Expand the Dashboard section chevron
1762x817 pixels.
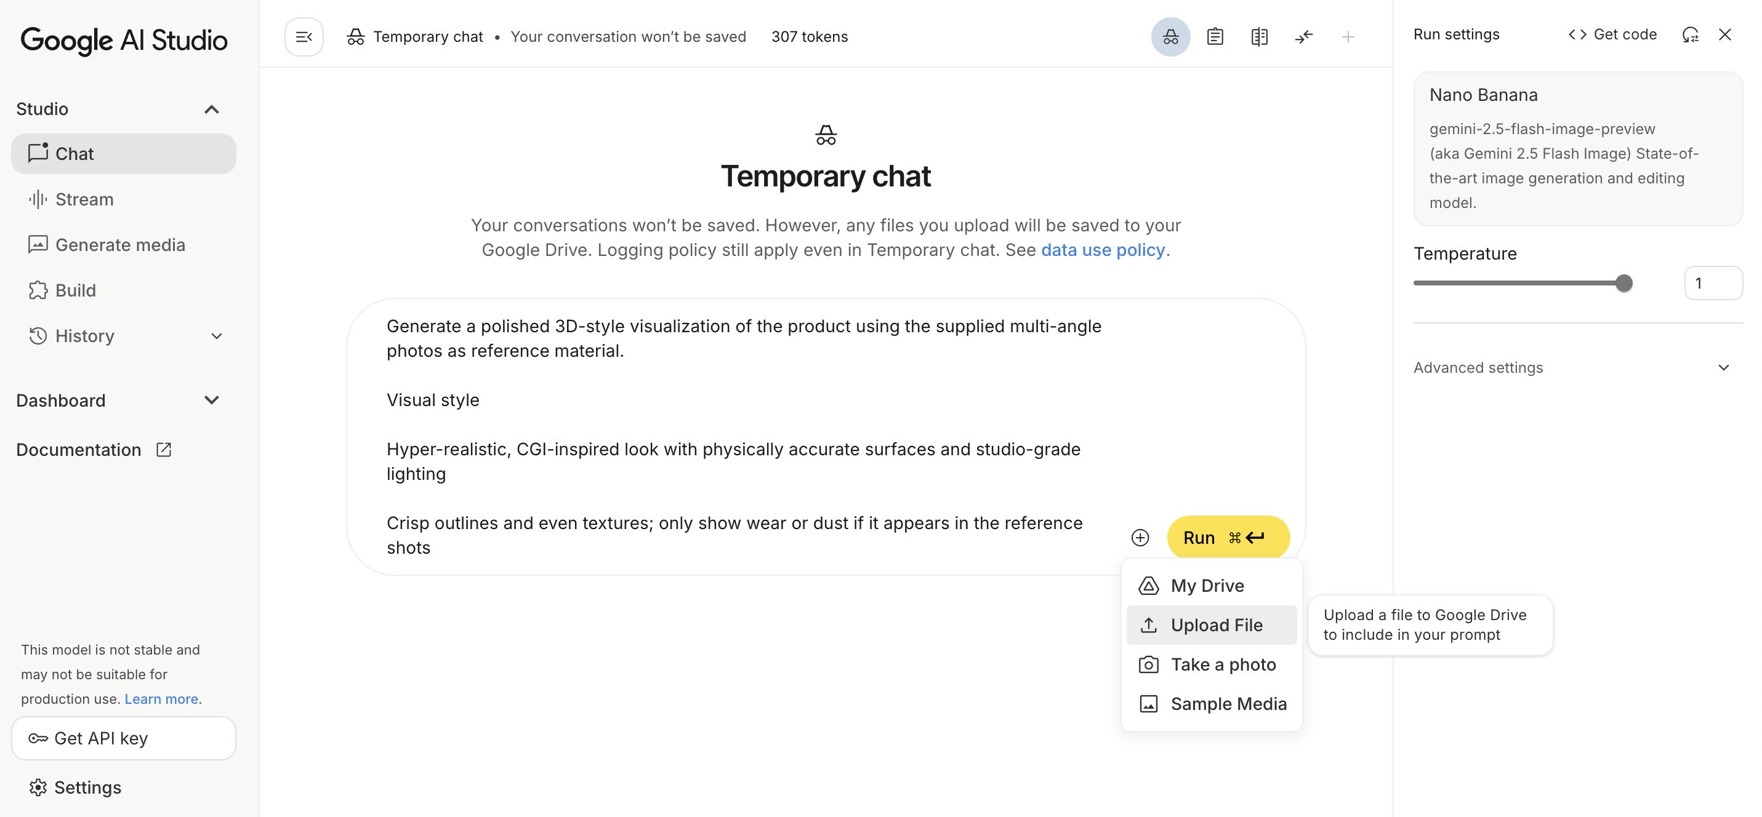pyautogui.click(x=211, y=401)
